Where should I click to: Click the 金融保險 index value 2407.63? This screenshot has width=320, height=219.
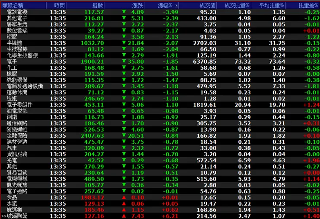coord(93,136)
